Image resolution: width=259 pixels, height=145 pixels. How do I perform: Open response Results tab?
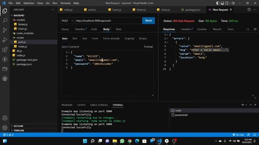click(217, 29)
